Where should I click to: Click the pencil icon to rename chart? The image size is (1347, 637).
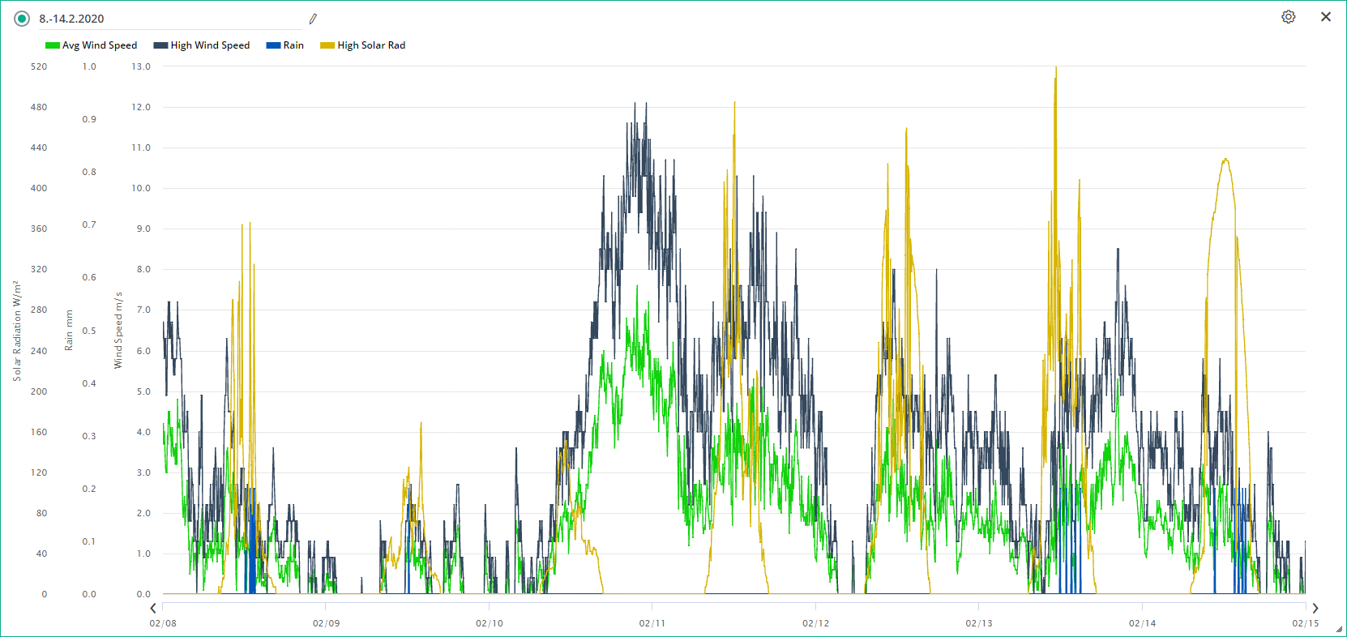313,19
